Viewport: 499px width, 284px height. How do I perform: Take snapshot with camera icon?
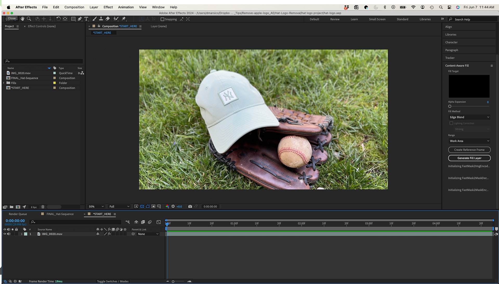pos(190,207)
